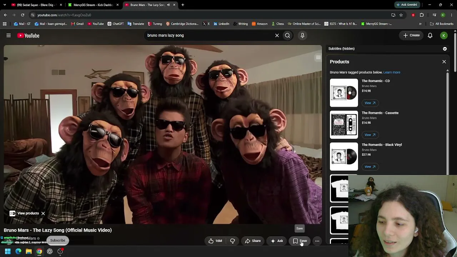The image size is (457, 257).
Task: Open the YouTube guide hamburger menu
Action: [x=9, y=35]
